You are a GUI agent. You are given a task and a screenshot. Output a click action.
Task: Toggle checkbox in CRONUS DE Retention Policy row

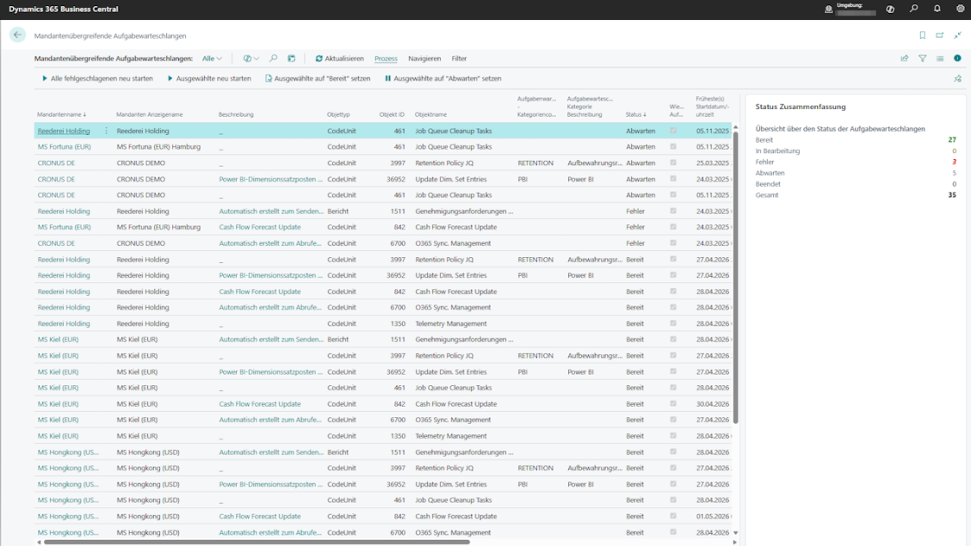tap(673, 163)
